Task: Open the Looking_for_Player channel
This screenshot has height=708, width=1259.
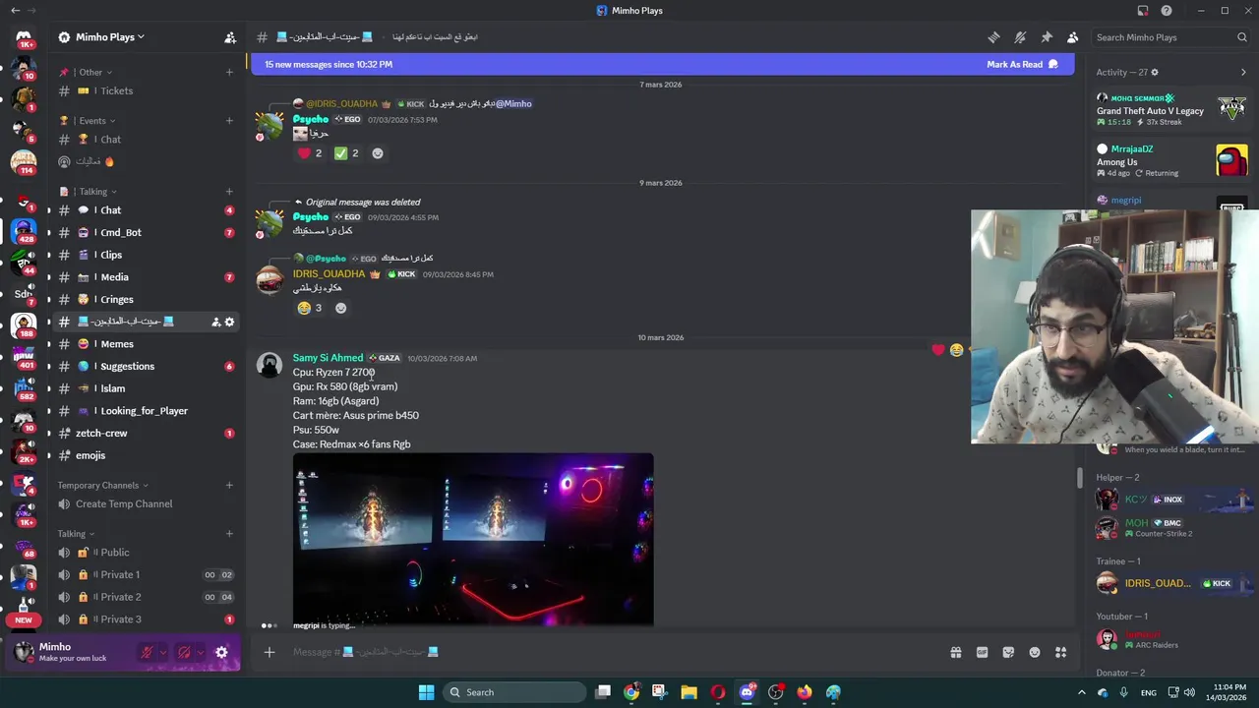Action: click(x=147, y=411)
